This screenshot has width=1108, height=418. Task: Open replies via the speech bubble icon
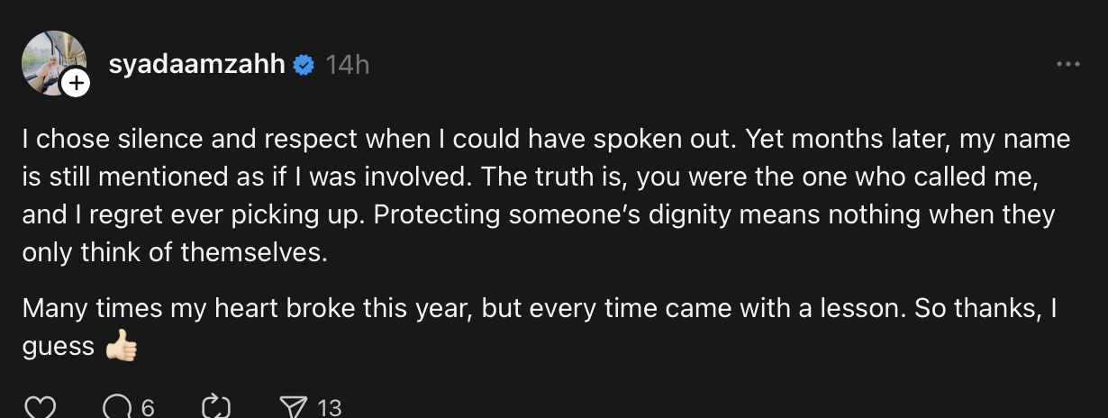117,408
